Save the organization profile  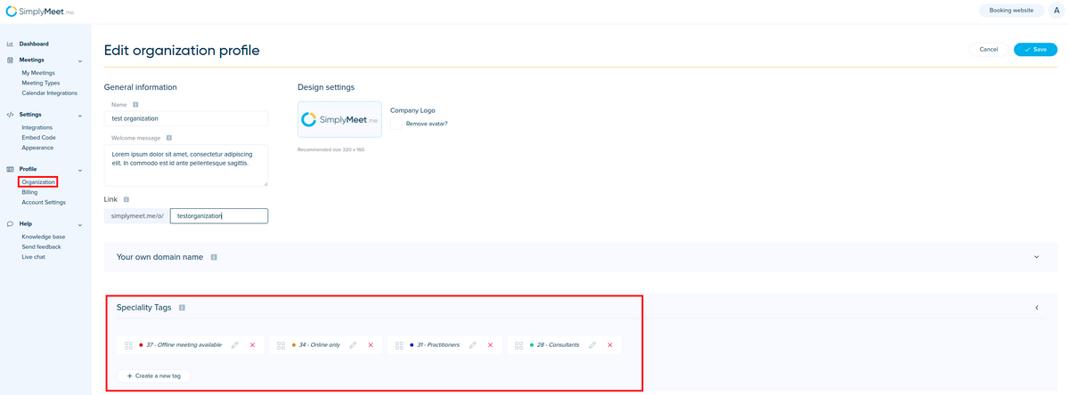click(x=1035, y=50)
